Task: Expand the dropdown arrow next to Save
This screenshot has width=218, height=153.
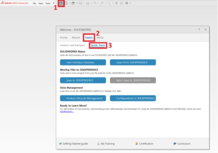Action: point(84,3)
